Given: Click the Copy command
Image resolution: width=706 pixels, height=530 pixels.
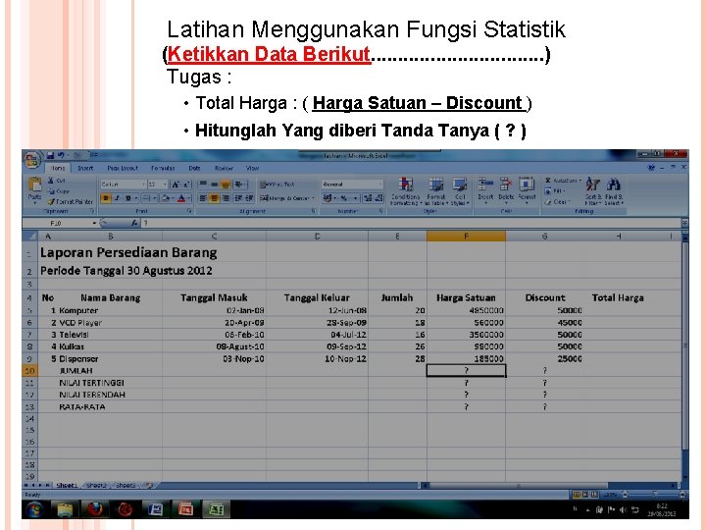Looking at the screenshot, I should [x=59, y=191].
